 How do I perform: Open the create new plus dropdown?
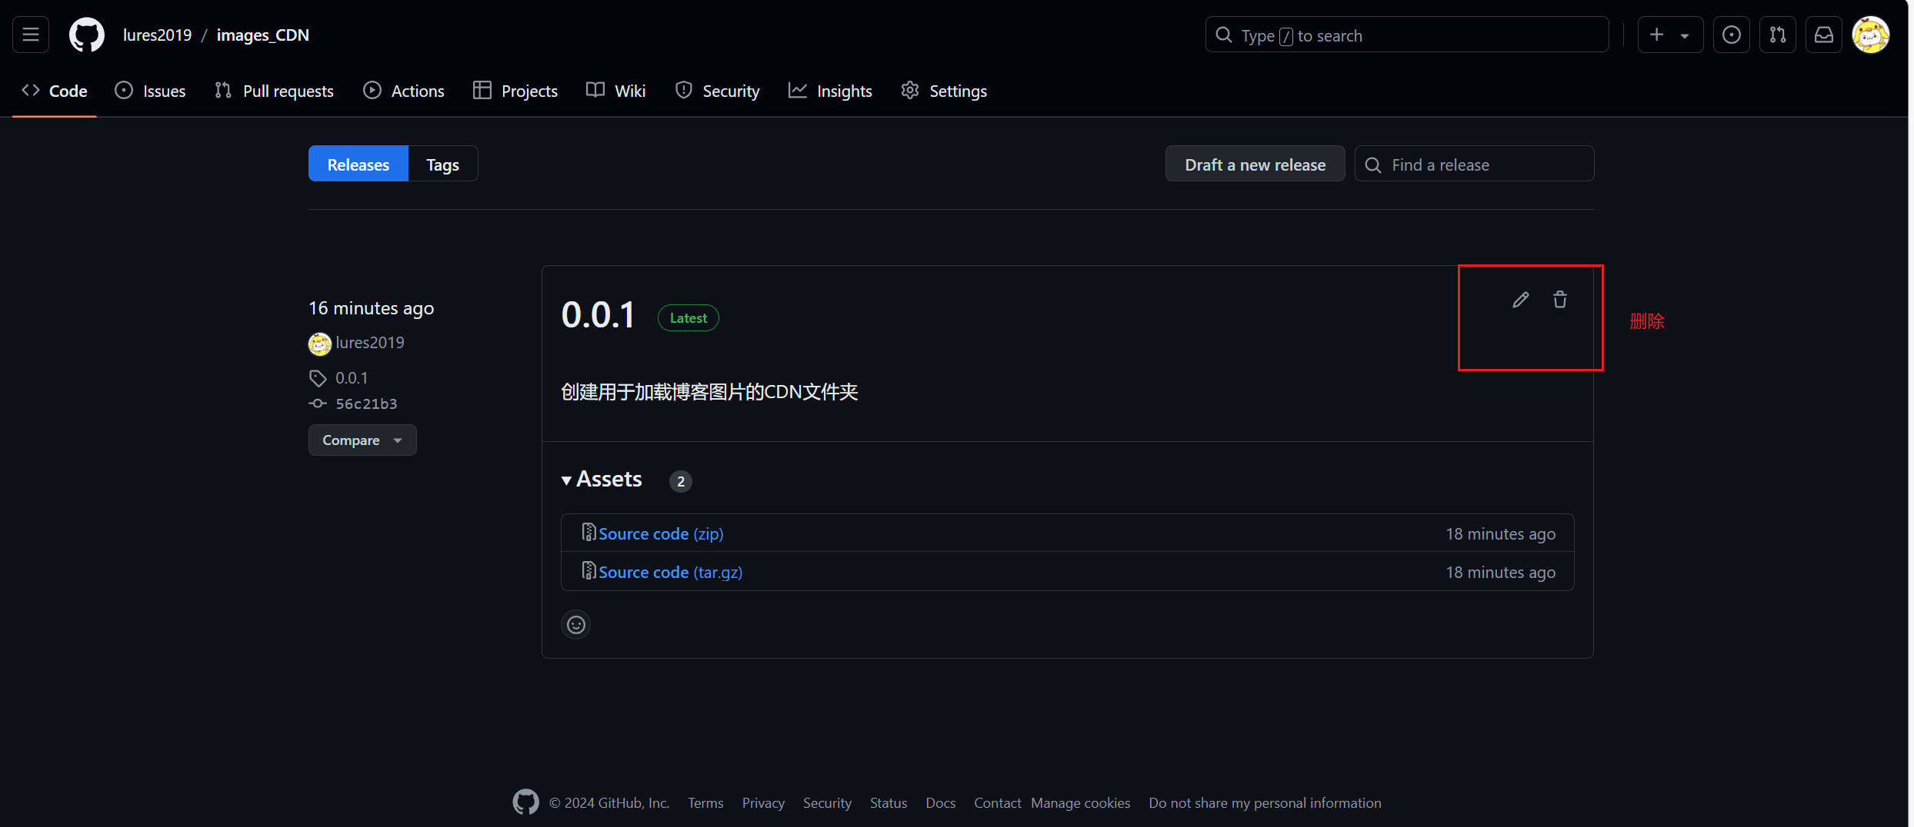(x=1670, y=35)
